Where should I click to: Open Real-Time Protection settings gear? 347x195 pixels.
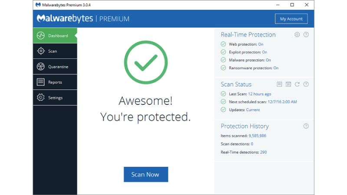pos(297,35)
